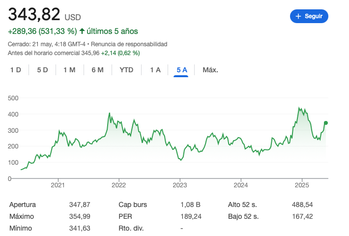Click the chart peak near late 2021
Viewport: 349px width, 236px height.
tap(109, 114)
